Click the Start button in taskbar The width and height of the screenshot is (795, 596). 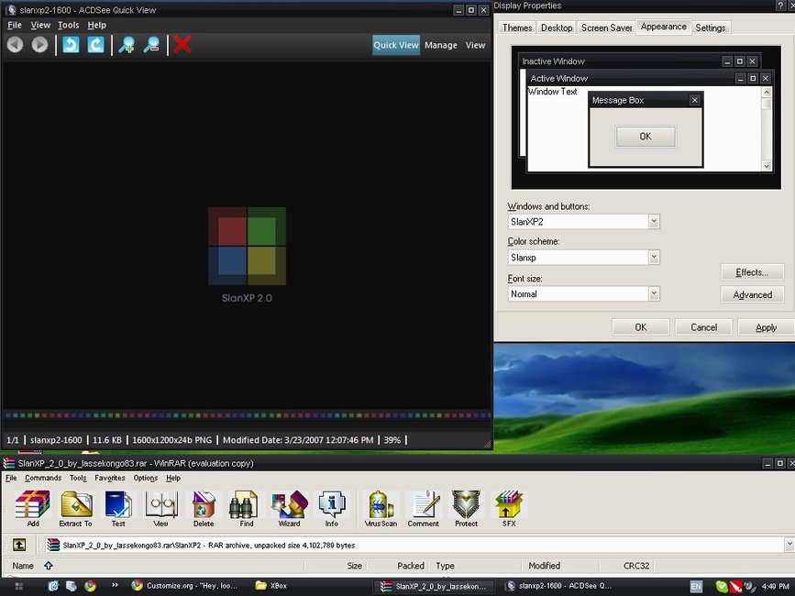click(x=18, y=586)
